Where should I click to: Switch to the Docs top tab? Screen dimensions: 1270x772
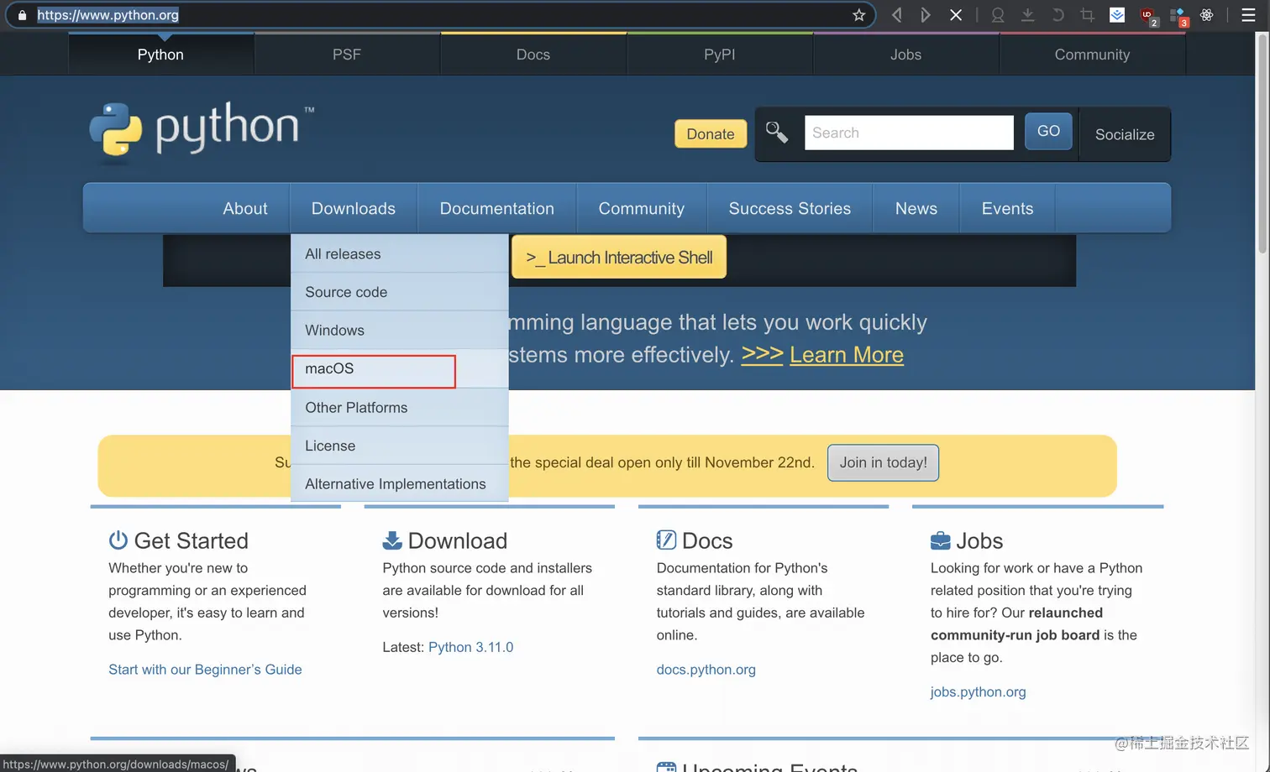pos(533,55)
